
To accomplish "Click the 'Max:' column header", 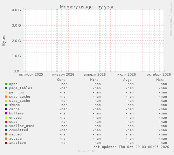I will click(x=160, y=80).
